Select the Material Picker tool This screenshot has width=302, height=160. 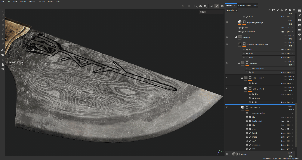point(3,44)
